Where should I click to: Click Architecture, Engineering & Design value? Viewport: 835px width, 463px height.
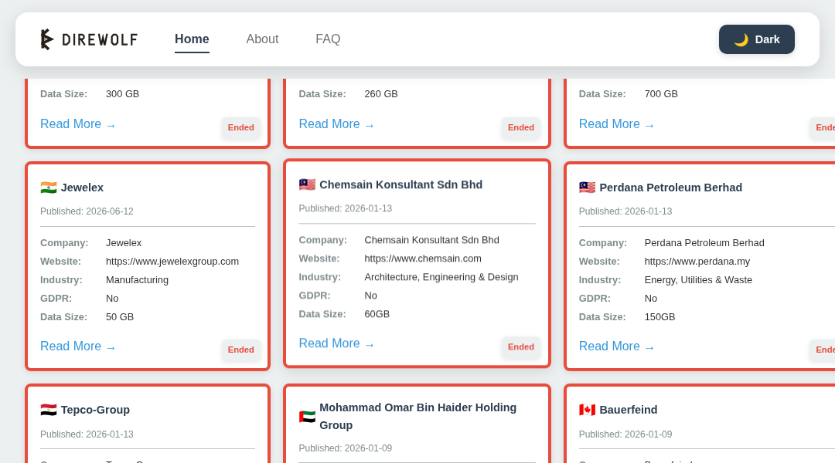[x=441, y=278]
